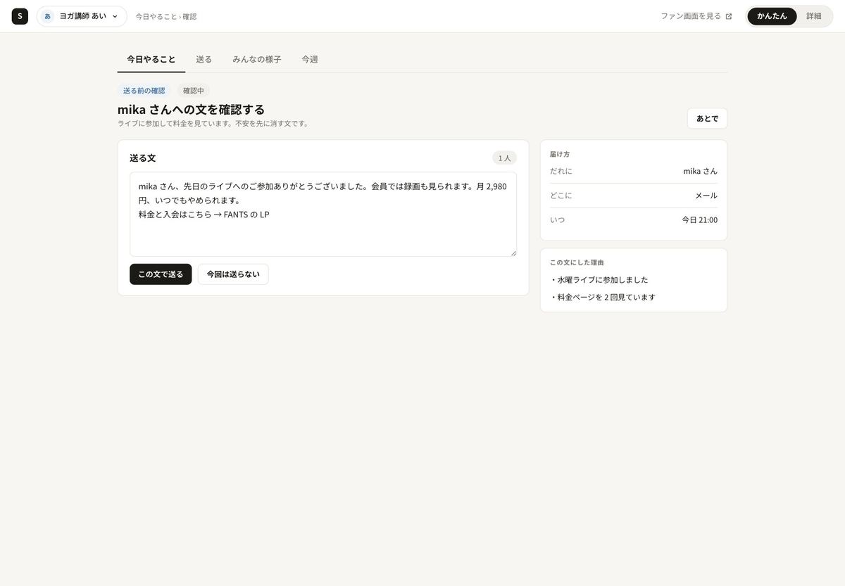Click inside the 送る文 message textarea
This screenshot has width=845, height=586.
click(323, 214)
